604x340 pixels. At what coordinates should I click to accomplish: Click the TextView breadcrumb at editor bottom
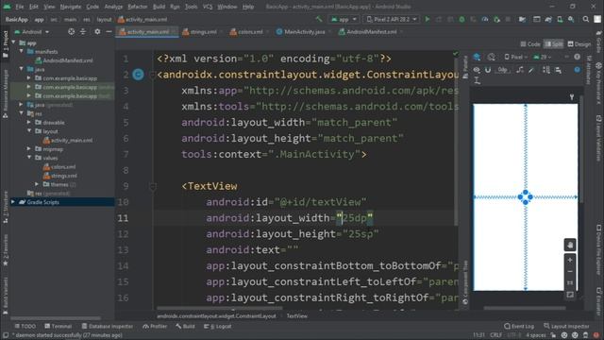296,316
